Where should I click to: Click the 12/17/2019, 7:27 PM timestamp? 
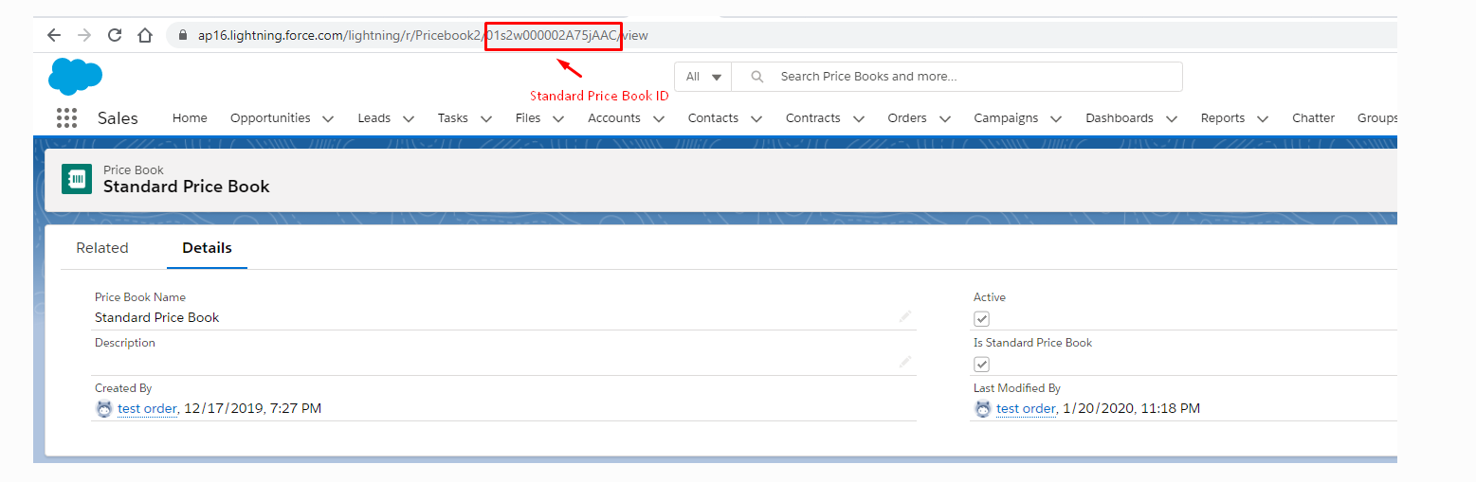tap(253, 409)
